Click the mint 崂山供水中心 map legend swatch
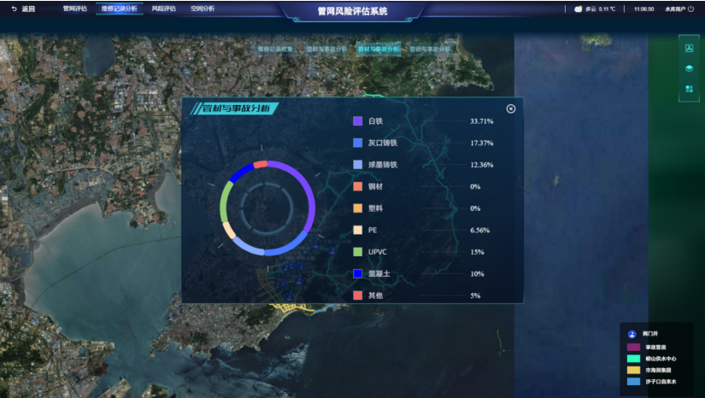This screenshot has width=705, height=398. 633,359
